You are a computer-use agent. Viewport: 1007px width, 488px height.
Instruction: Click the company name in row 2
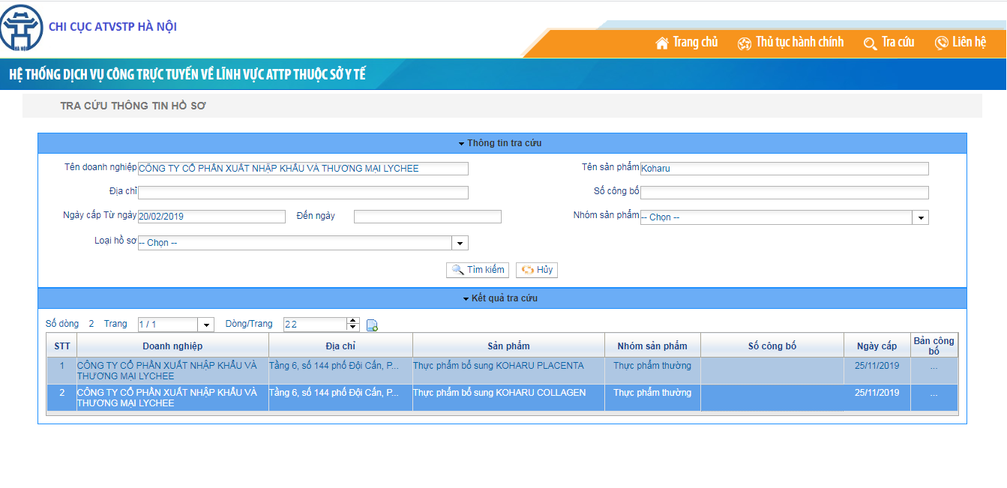coord(166,398)
